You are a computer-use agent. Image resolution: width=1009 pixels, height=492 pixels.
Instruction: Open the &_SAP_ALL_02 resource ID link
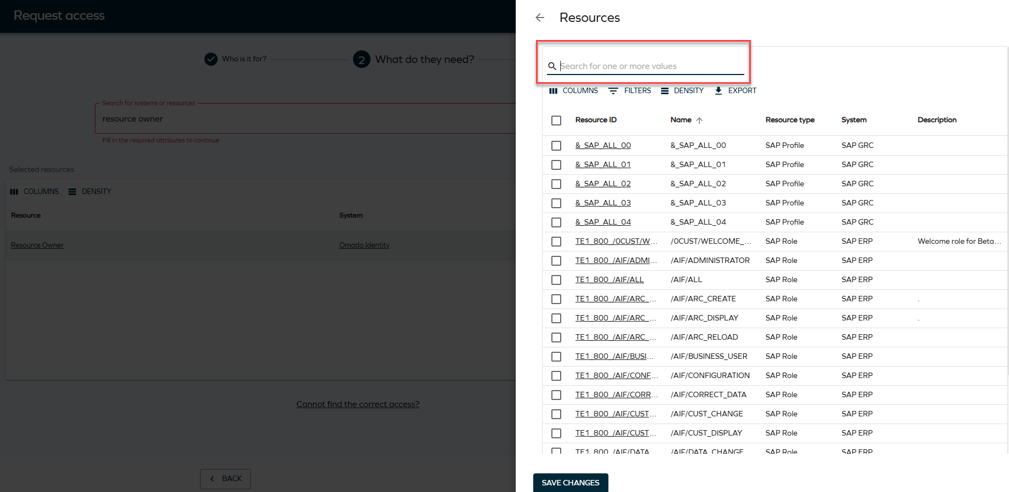click(x=603, y=184)
